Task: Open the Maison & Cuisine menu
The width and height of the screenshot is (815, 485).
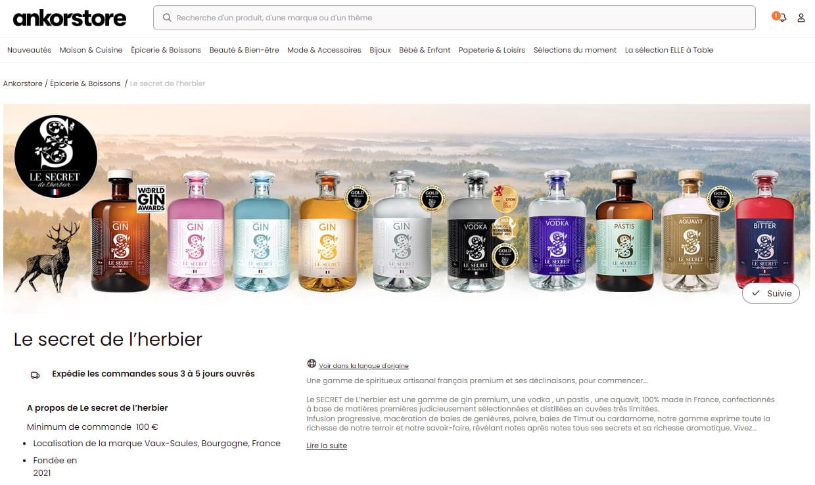Action: [x=91, y=50]
